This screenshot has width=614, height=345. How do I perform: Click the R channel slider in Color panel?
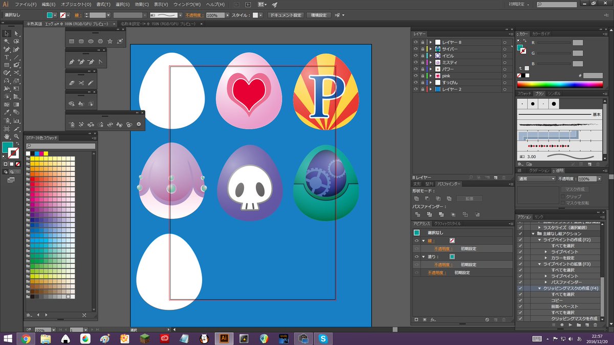tap(554, 43)
